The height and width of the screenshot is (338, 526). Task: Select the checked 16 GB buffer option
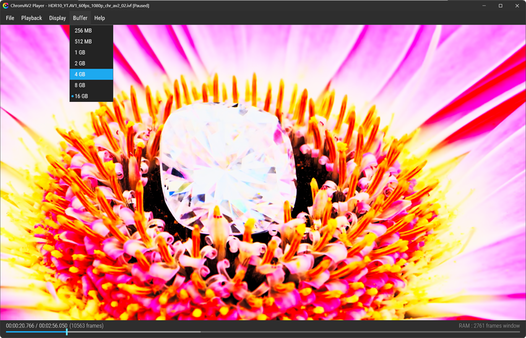91,96
